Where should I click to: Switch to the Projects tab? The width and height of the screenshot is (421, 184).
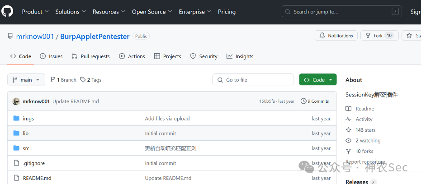pos(167,56)
